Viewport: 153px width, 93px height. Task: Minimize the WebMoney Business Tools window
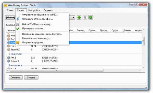[132, 5]
